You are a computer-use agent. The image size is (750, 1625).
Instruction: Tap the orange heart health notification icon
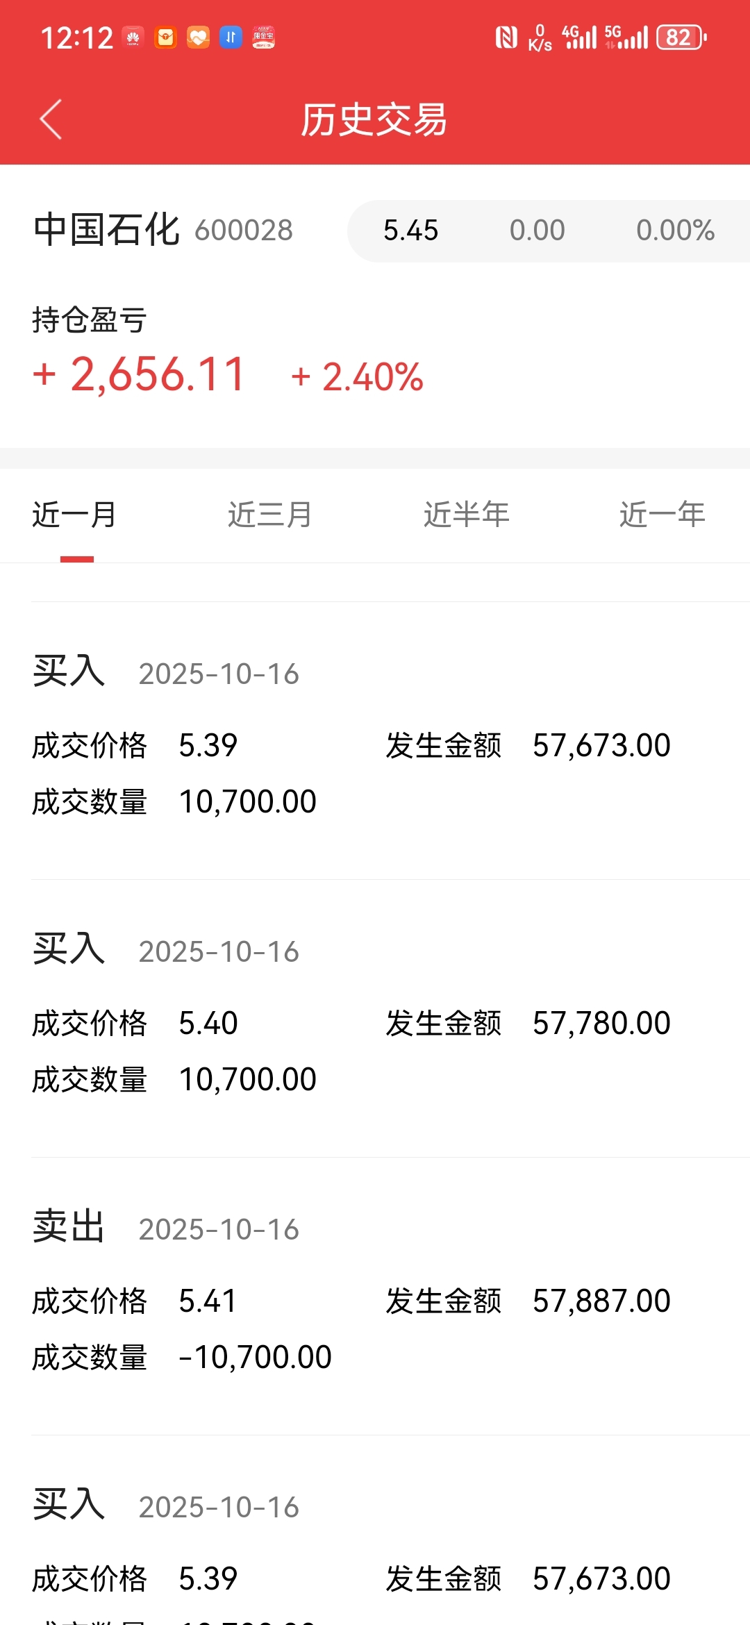point(198,37)
